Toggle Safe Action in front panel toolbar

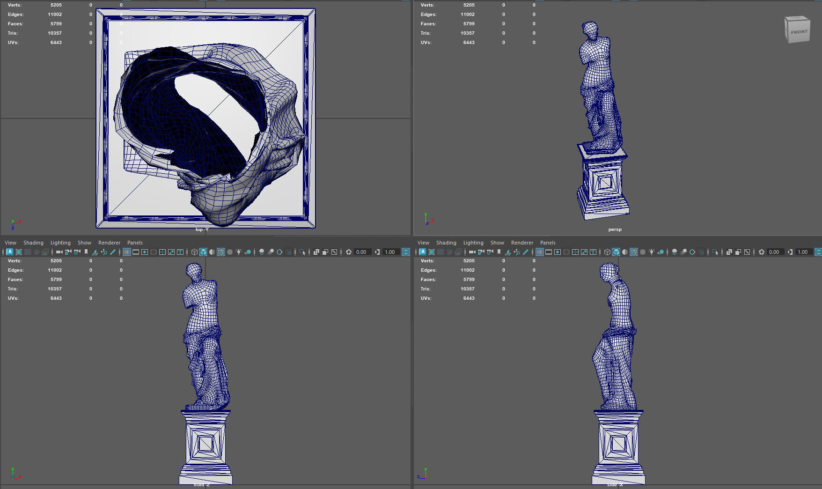click(171, 252)
